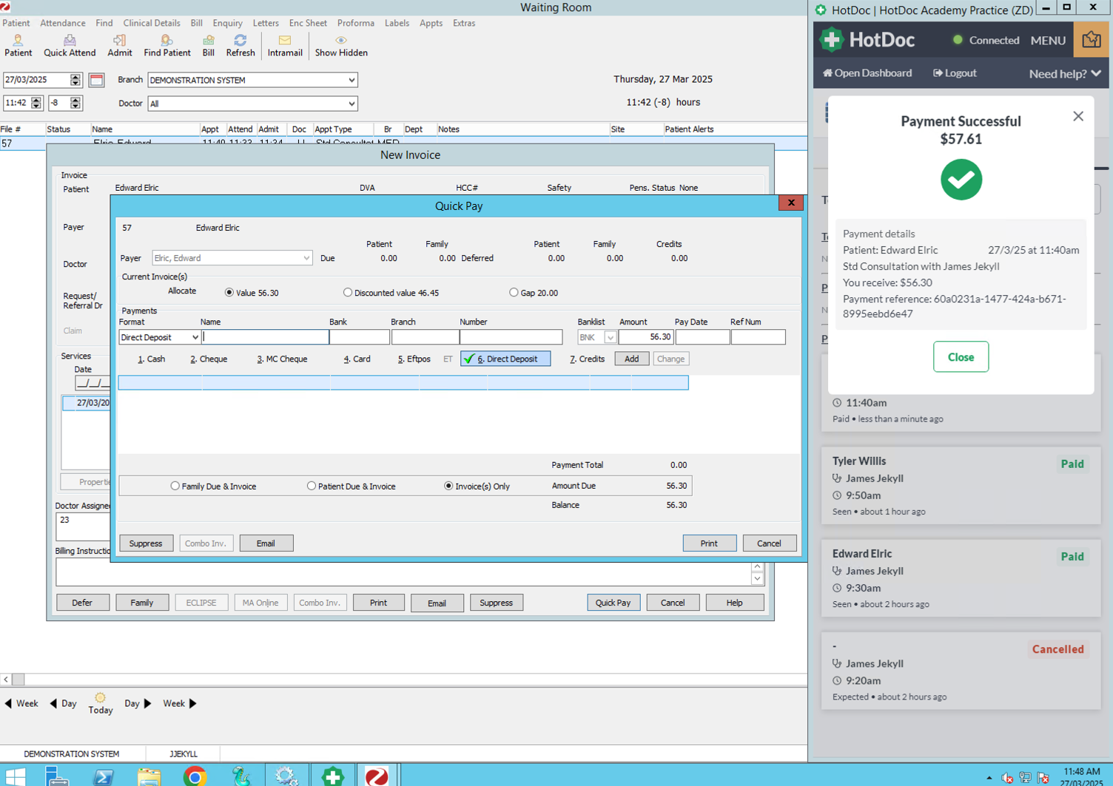
Task: Increase the date stepper value
Action: coord(75,76)
